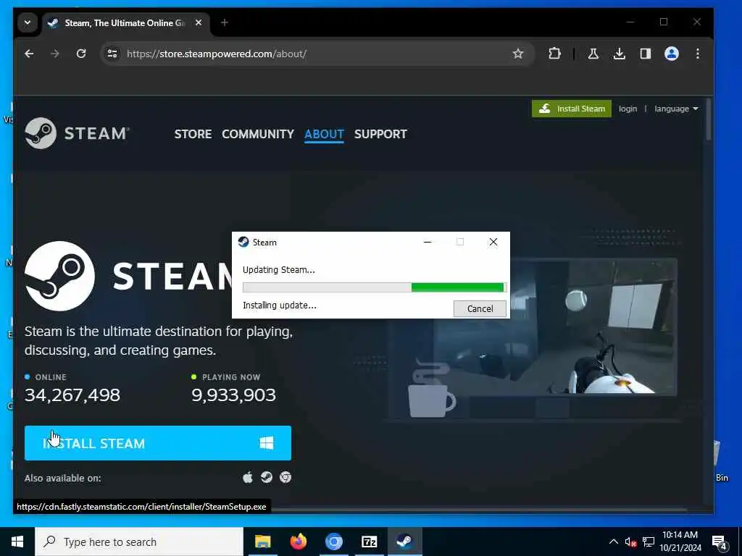Click the Steam logo in site header
This screenshot has height=556, width=742.
coord(77,133)
